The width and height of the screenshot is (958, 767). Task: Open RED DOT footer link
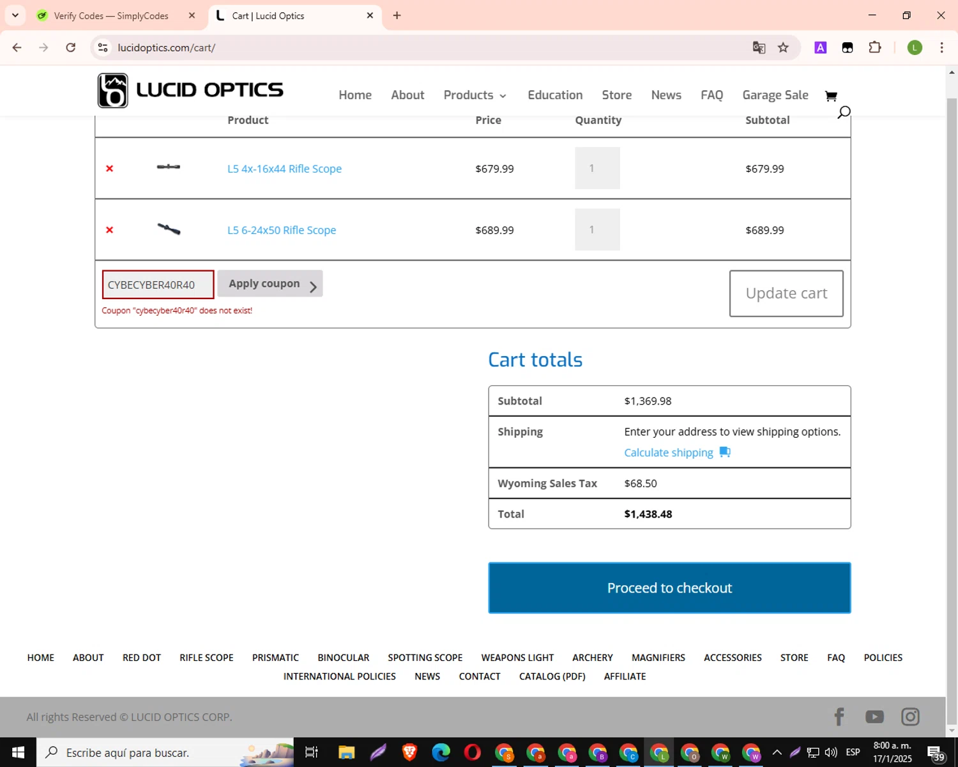pos(142,658)
